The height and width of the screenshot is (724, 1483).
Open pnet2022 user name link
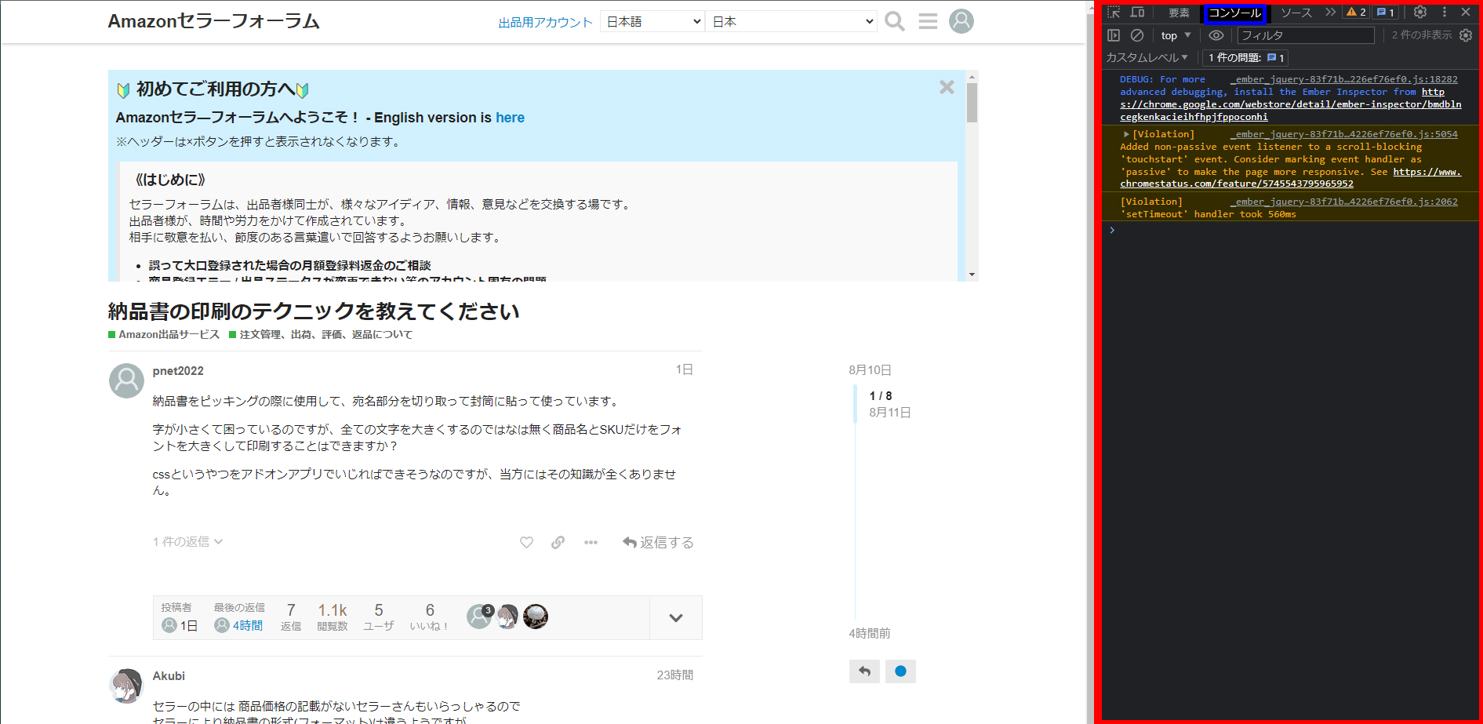pyautogui.click(x=178, y=370)
